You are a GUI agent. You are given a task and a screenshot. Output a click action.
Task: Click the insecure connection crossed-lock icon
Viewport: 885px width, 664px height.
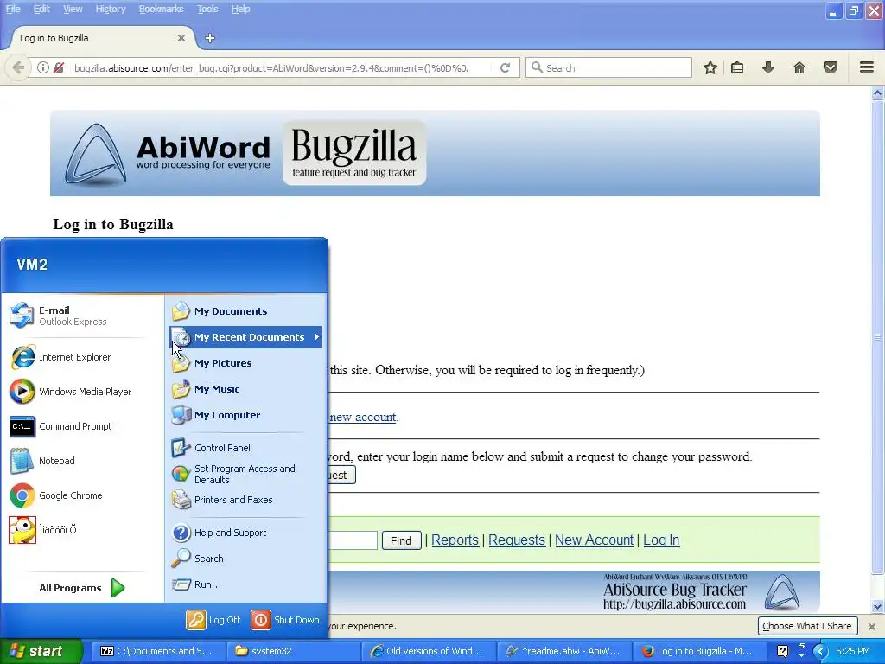(59, 67)
